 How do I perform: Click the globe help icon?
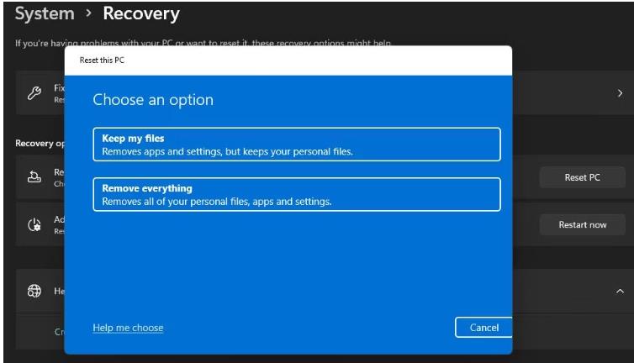point(34,291)
